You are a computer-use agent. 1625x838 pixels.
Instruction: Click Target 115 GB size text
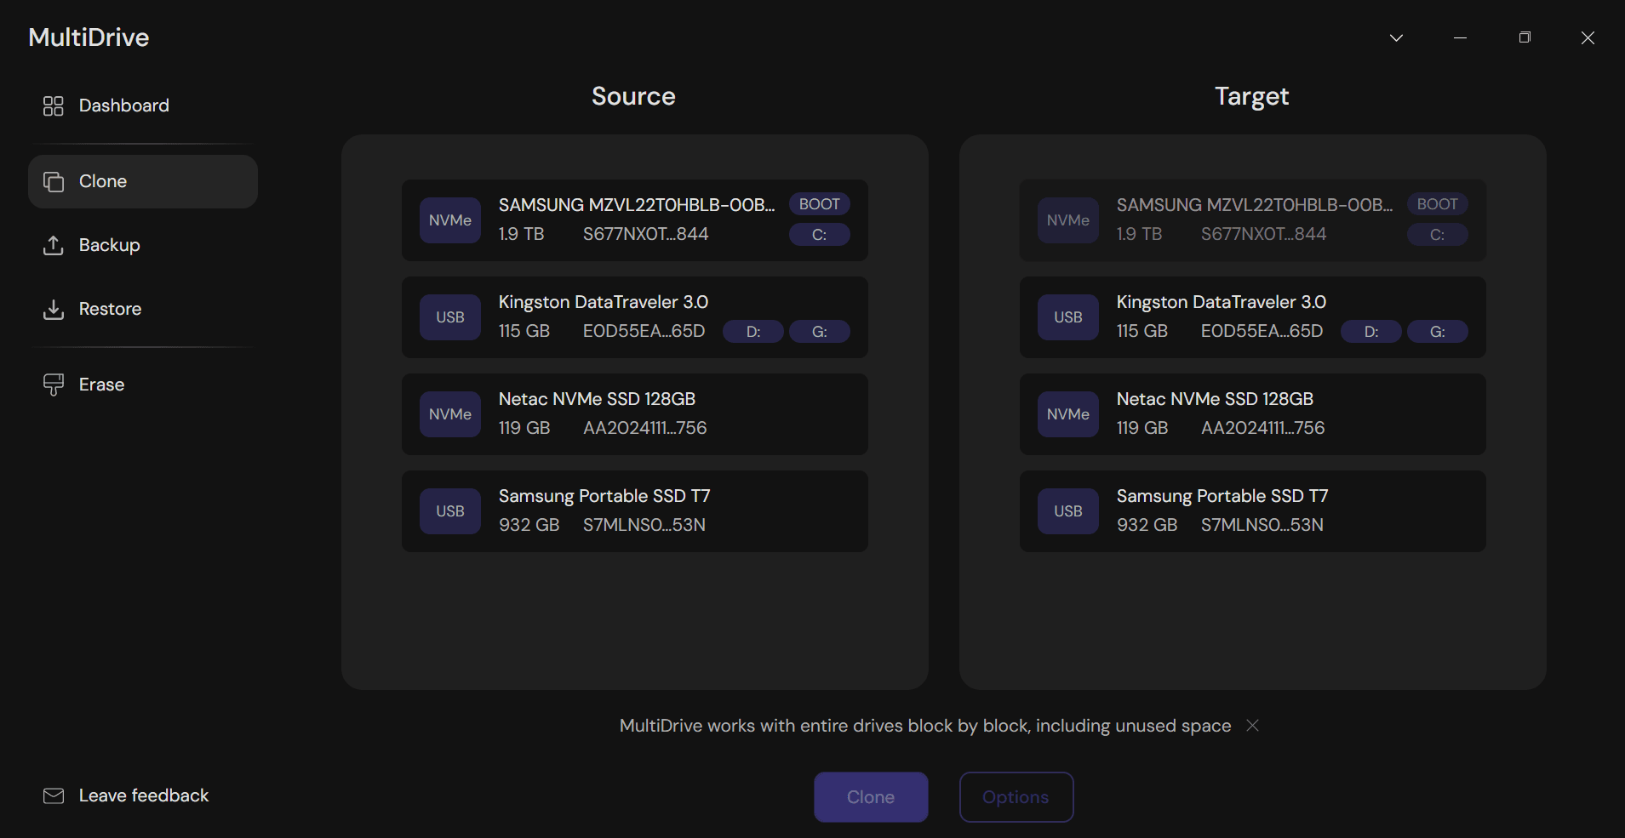(x=1142, y=331)
